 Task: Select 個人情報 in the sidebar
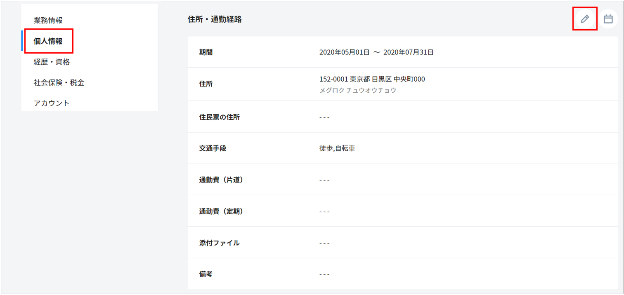(x=48, y=41)
